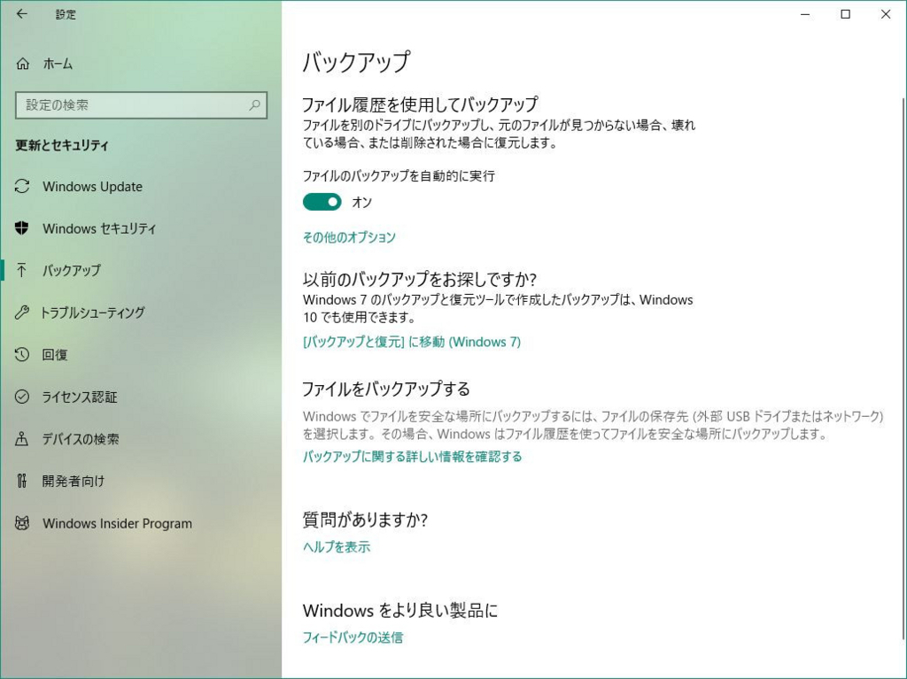Click ファイルのバックアップを自動的に実行 label
The height and width of the screenshot is (679, 907).
click(x=399, y=176)
